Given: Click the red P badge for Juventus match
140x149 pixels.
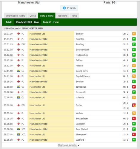Looking at the screenshot, I should pyautogui.click(x=134, y=87).
